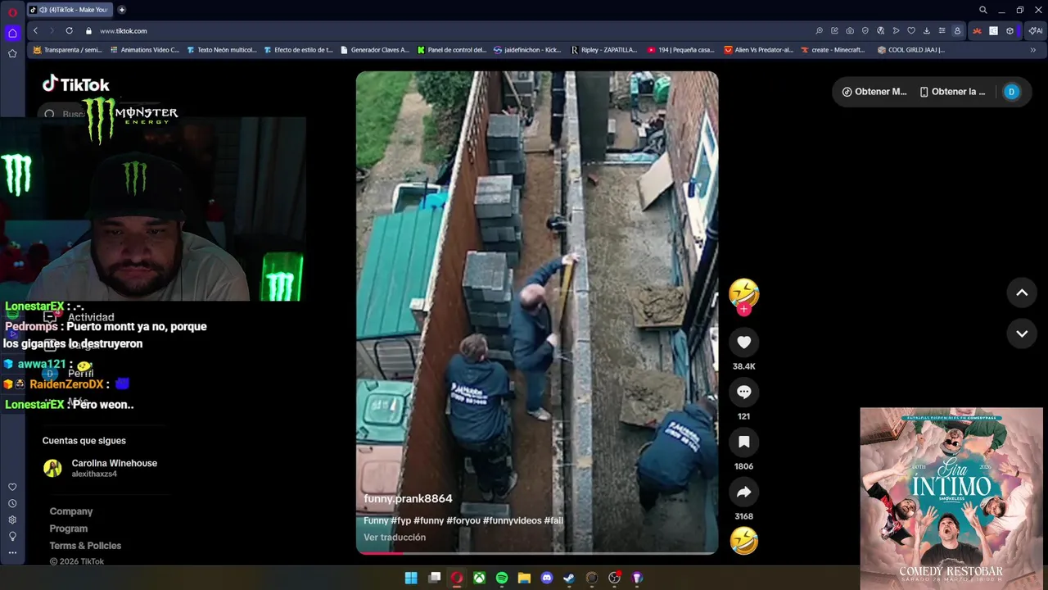Follow the creator via the red plus badge
Screen dimensions: 1048x590
coord(743,309)
